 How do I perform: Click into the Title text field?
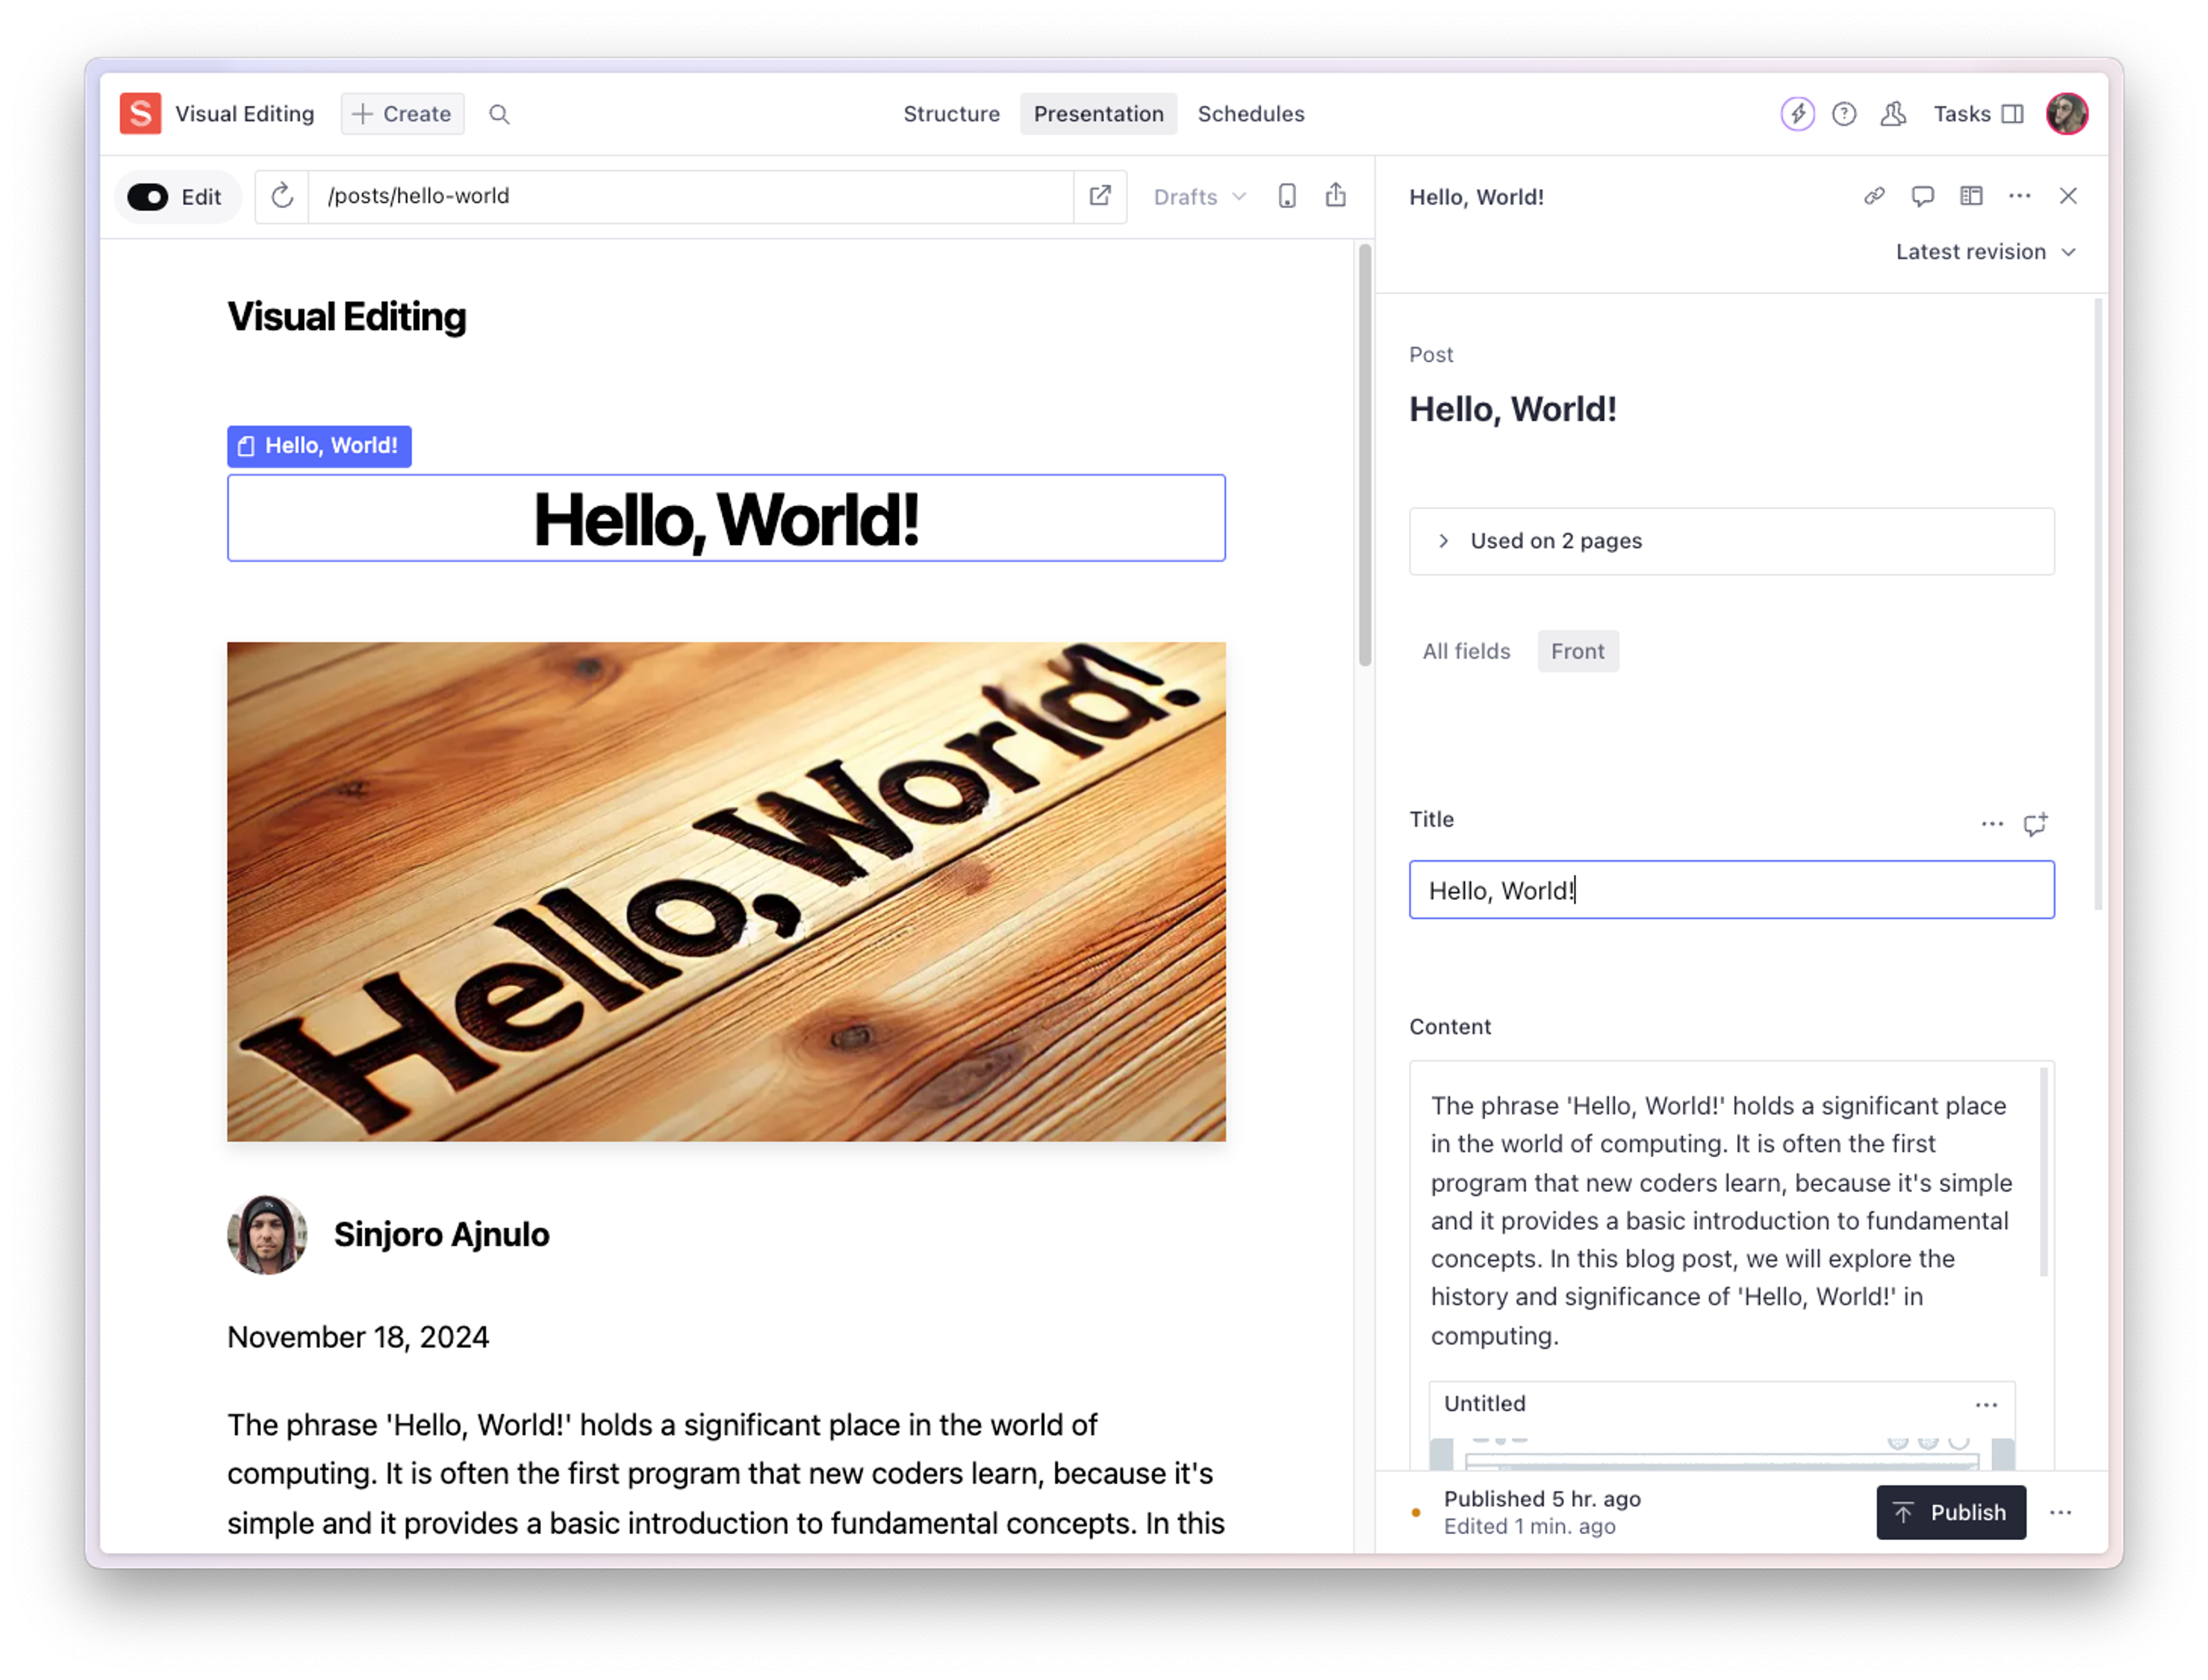(x=1730, y=890)
